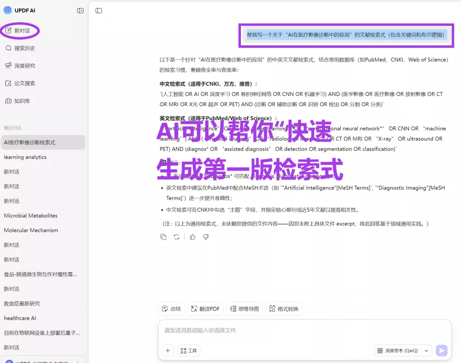This screenshot has width=461, height=363.
Task: Copy the AI response
Action: pos(163,237)
